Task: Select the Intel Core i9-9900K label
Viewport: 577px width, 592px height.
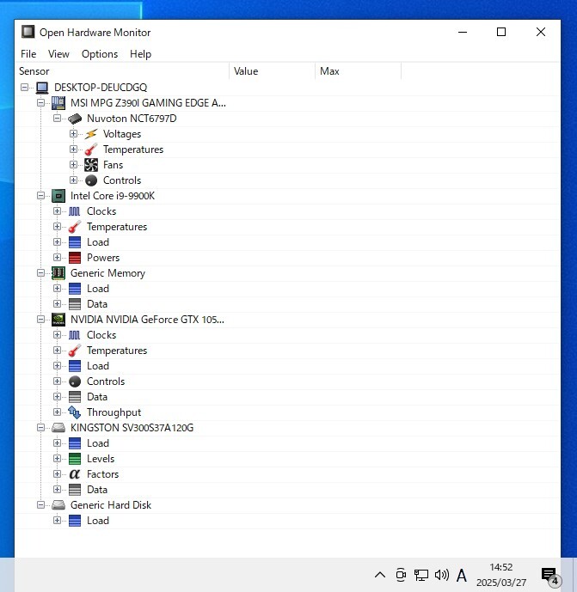Action: pos(113,196)
